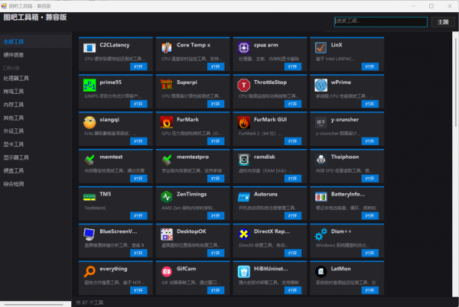Click the LinX checkmark icon
Image resolution: width=459 pixels, height=307 pixels.
[x=321, y=47]
